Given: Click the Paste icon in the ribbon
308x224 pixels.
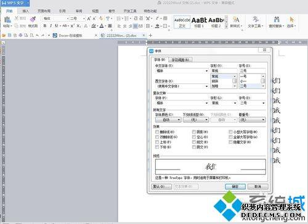Looking at the screenshot, I should (7, 20).
